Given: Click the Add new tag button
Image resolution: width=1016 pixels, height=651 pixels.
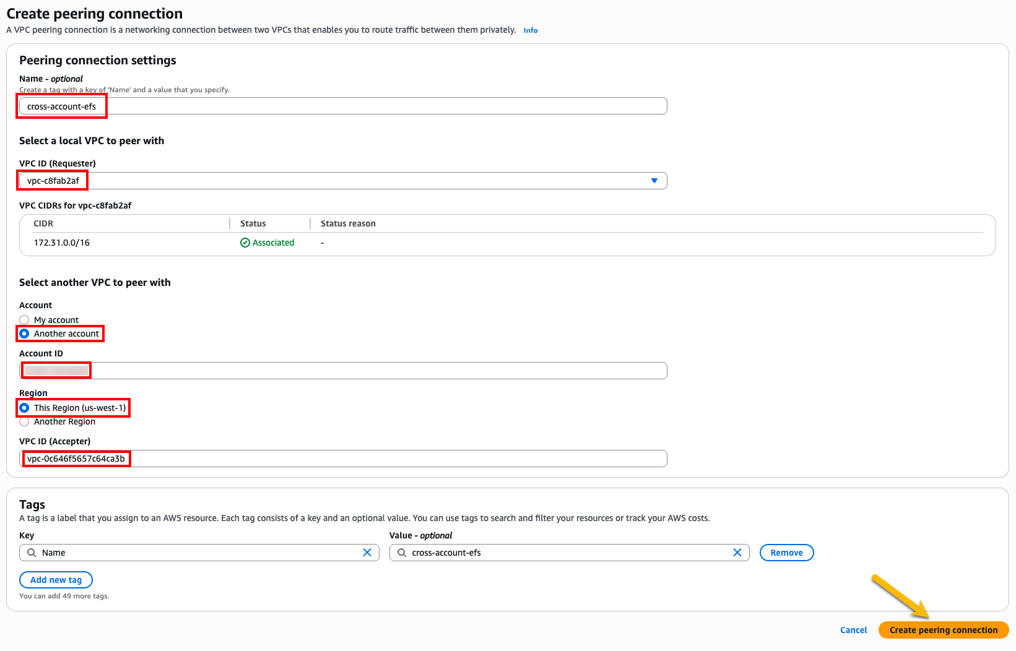Looking at the screenshot, I should coord(56,579).
